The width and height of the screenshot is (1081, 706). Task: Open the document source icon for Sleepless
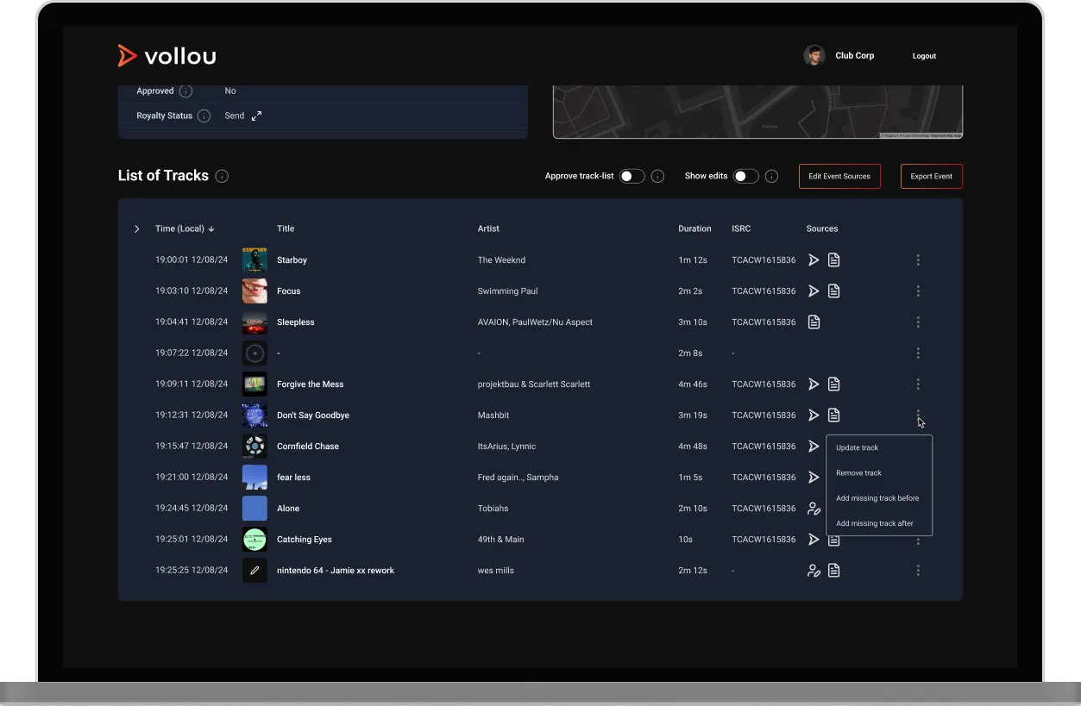click(x=813, y=322)
